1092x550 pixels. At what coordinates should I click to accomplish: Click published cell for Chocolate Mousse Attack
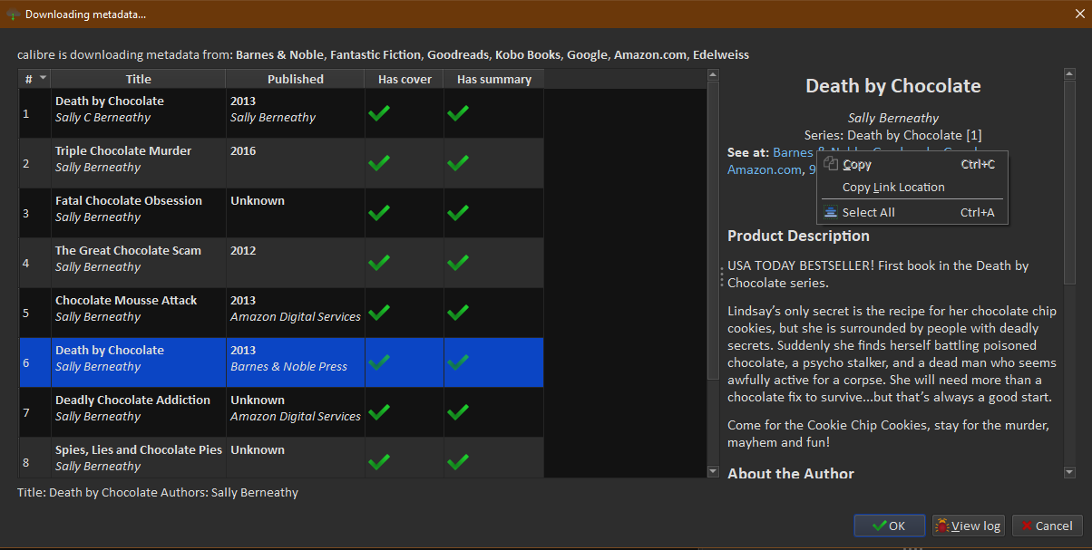(x=296, y=313)
